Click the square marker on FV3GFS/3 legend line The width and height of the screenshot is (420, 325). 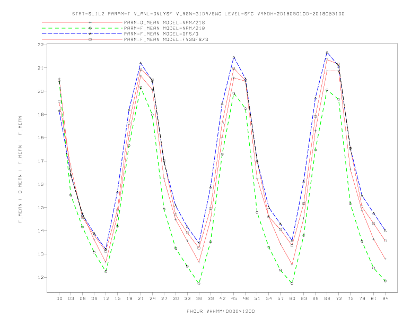90,39
